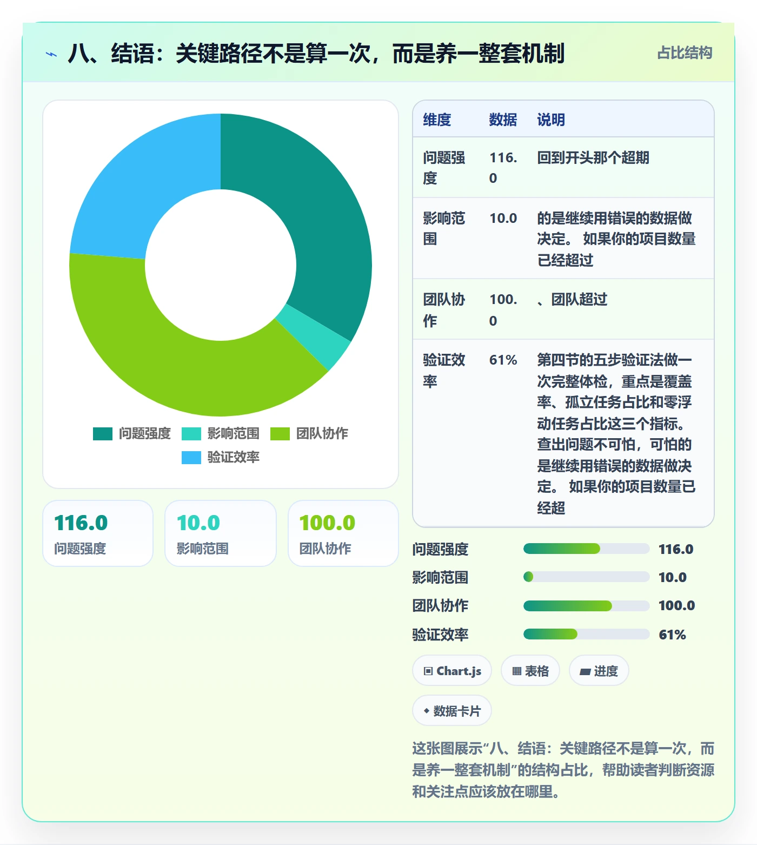Click the lightning bolt icon beside the title
Image resolution: width=757 pixels, height=845 pixels.
[51, 54]
